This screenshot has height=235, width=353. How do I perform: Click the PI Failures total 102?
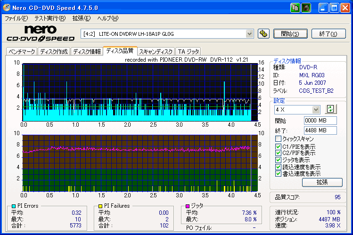[x=164, y=225]
